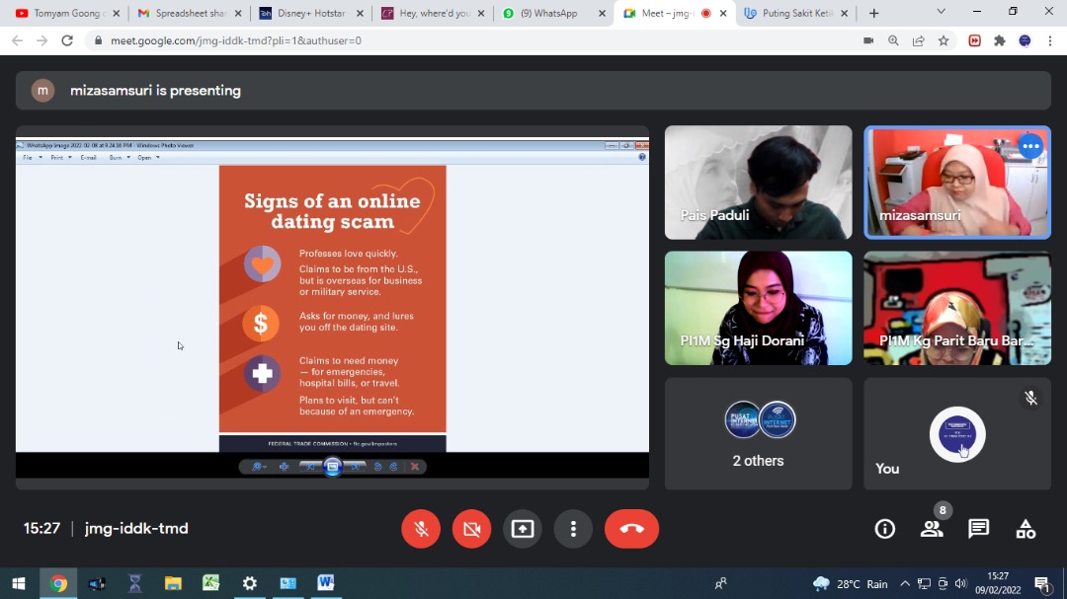
Task: Open a new browser tab
Action: 873,14
